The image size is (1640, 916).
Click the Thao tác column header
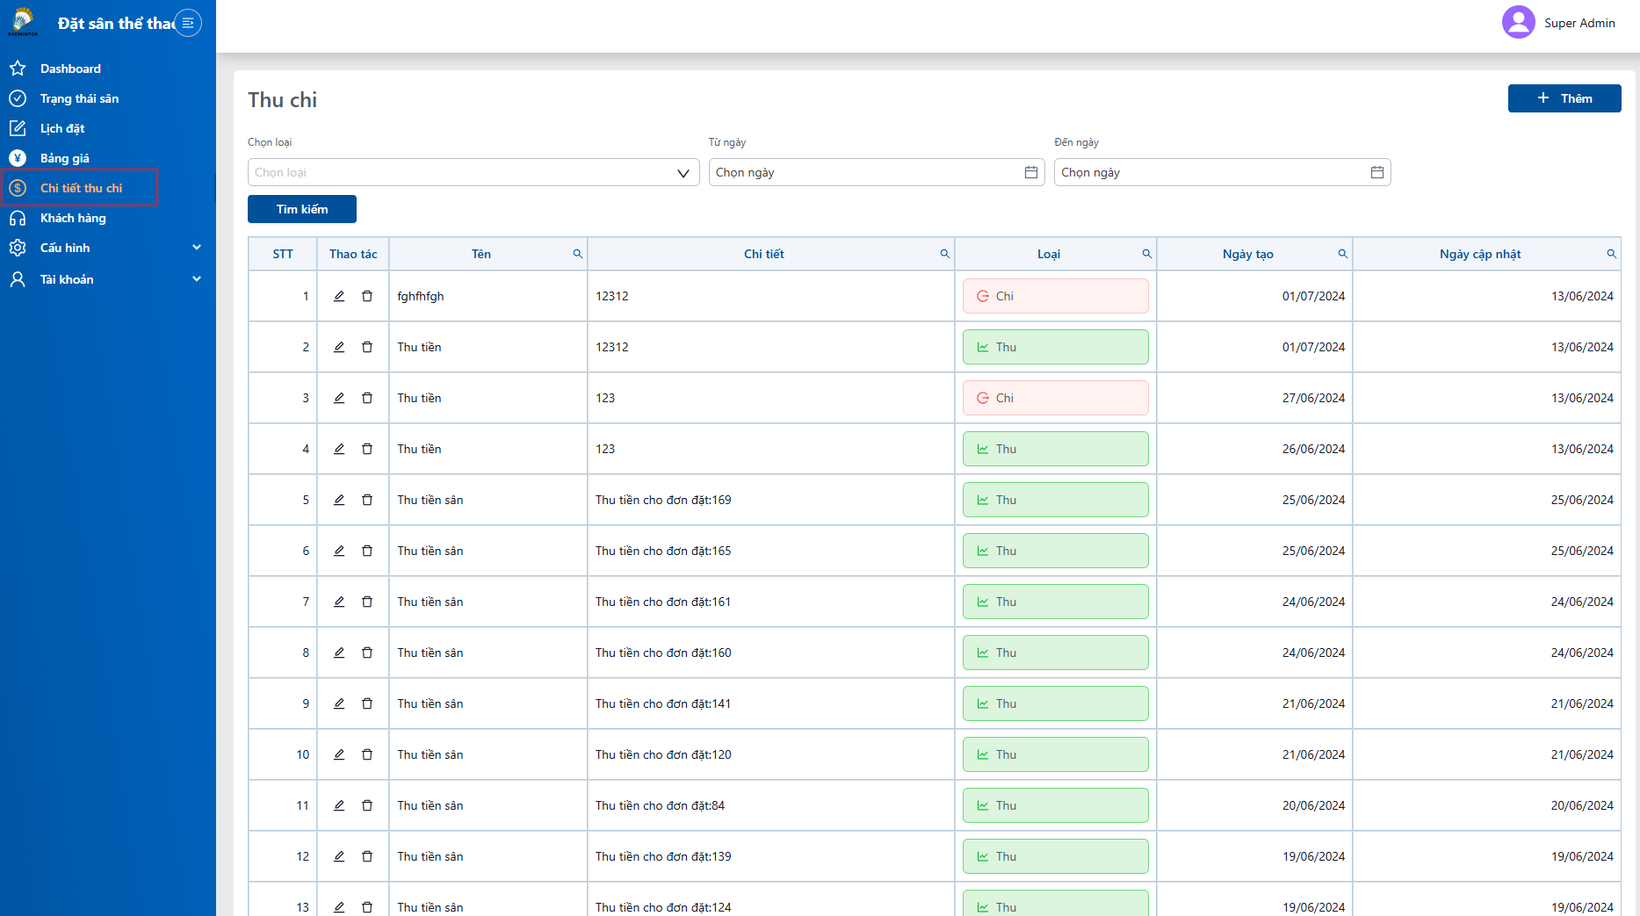[353, 254]
